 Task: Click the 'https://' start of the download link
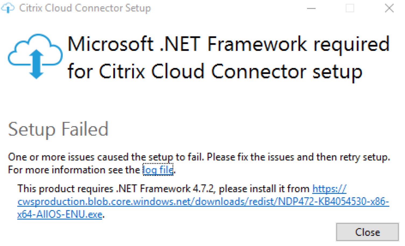coord(329,189)
